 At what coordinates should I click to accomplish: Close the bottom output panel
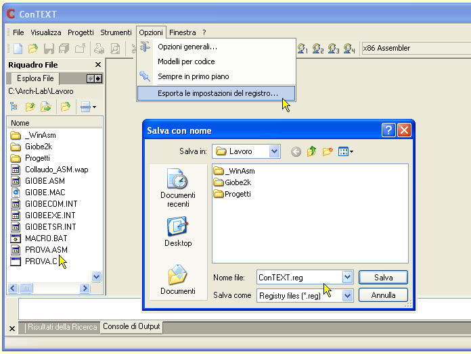coord(12,328)
